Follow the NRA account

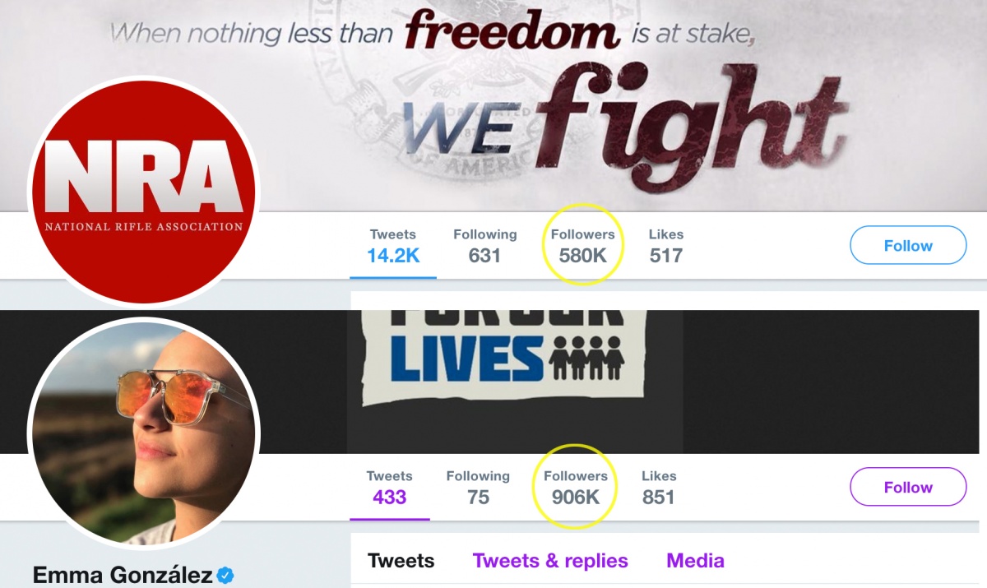point(908,245)
